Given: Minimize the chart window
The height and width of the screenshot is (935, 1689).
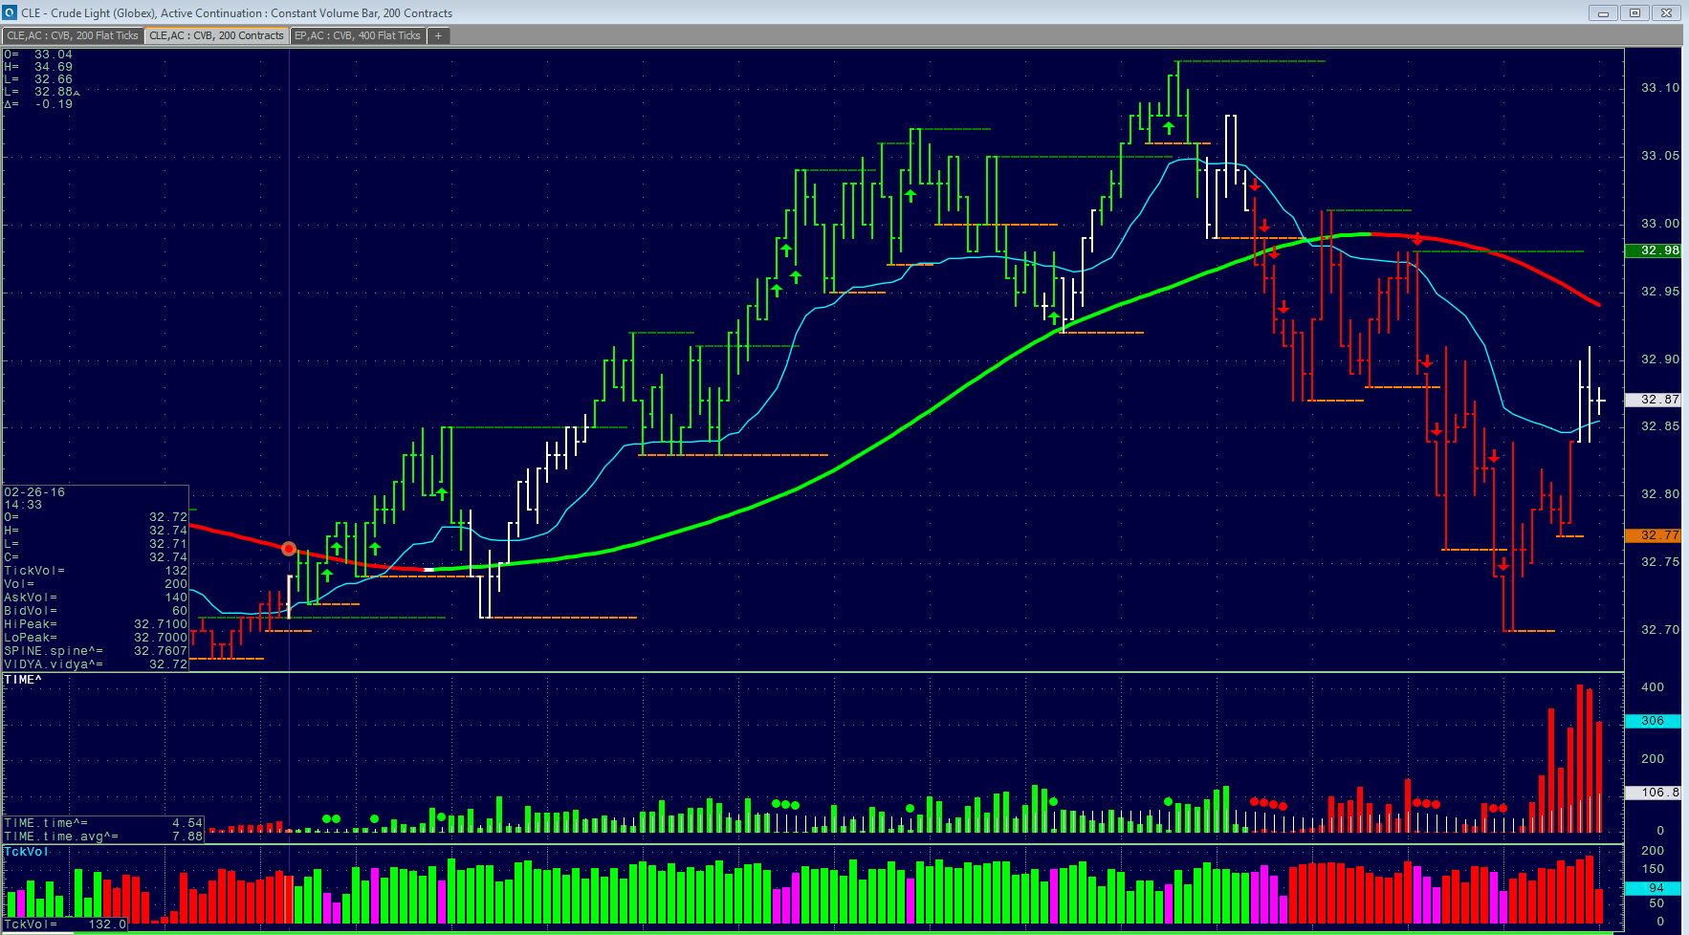Looking at the screenshot, I should (1603, 12).
